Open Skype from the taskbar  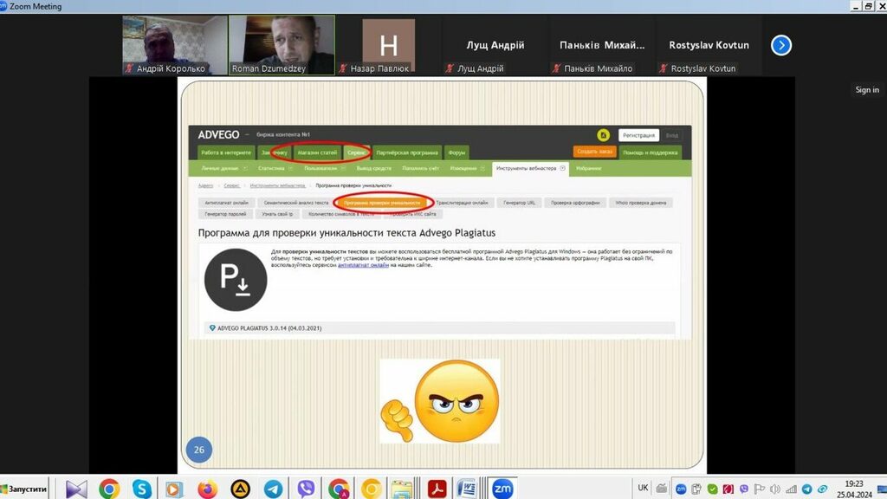point(142,489)
